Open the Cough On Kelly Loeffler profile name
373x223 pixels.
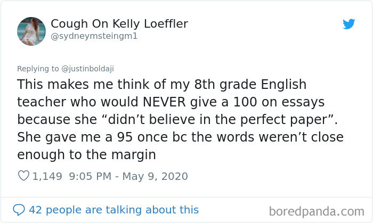tap(119, 24)
